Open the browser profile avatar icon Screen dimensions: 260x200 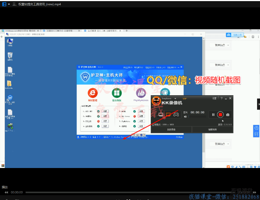point(253,37)
